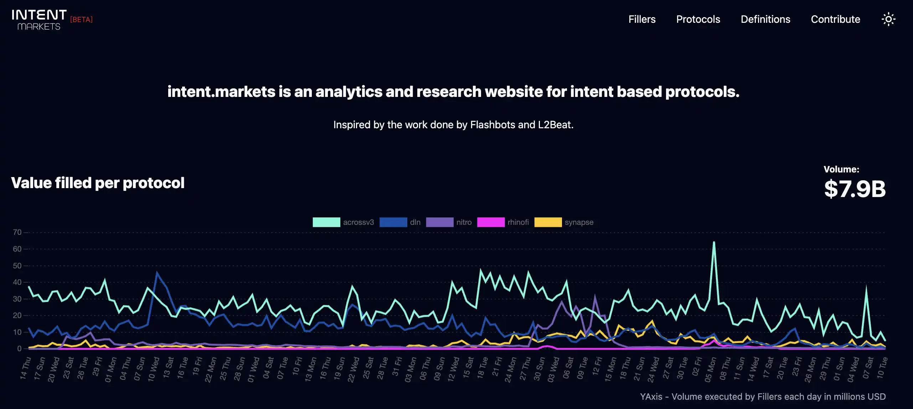Open the Definitions page
This screenshot has height=409, width=913.
pos(765,19)
